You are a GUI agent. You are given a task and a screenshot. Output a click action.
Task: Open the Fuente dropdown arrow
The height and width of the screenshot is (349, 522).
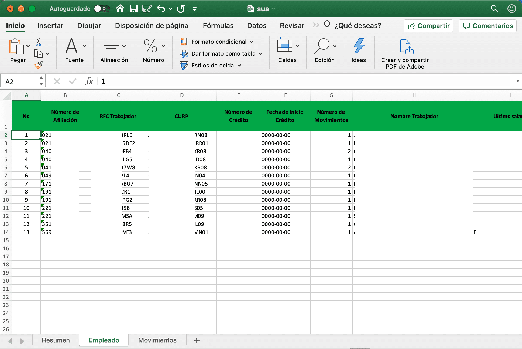84,46
